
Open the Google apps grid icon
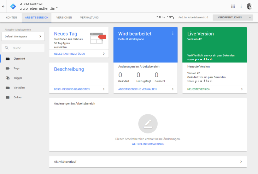[233, 6]
